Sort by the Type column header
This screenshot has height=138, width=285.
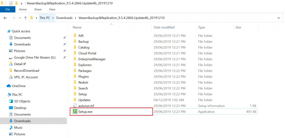pyautogui.click(x=202, y=27)
